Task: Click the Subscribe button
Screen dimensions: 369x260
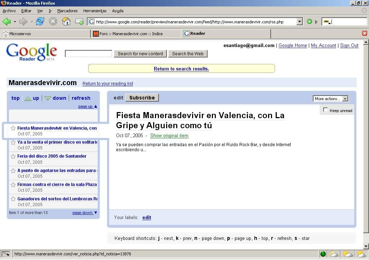Action: point(142,98)
